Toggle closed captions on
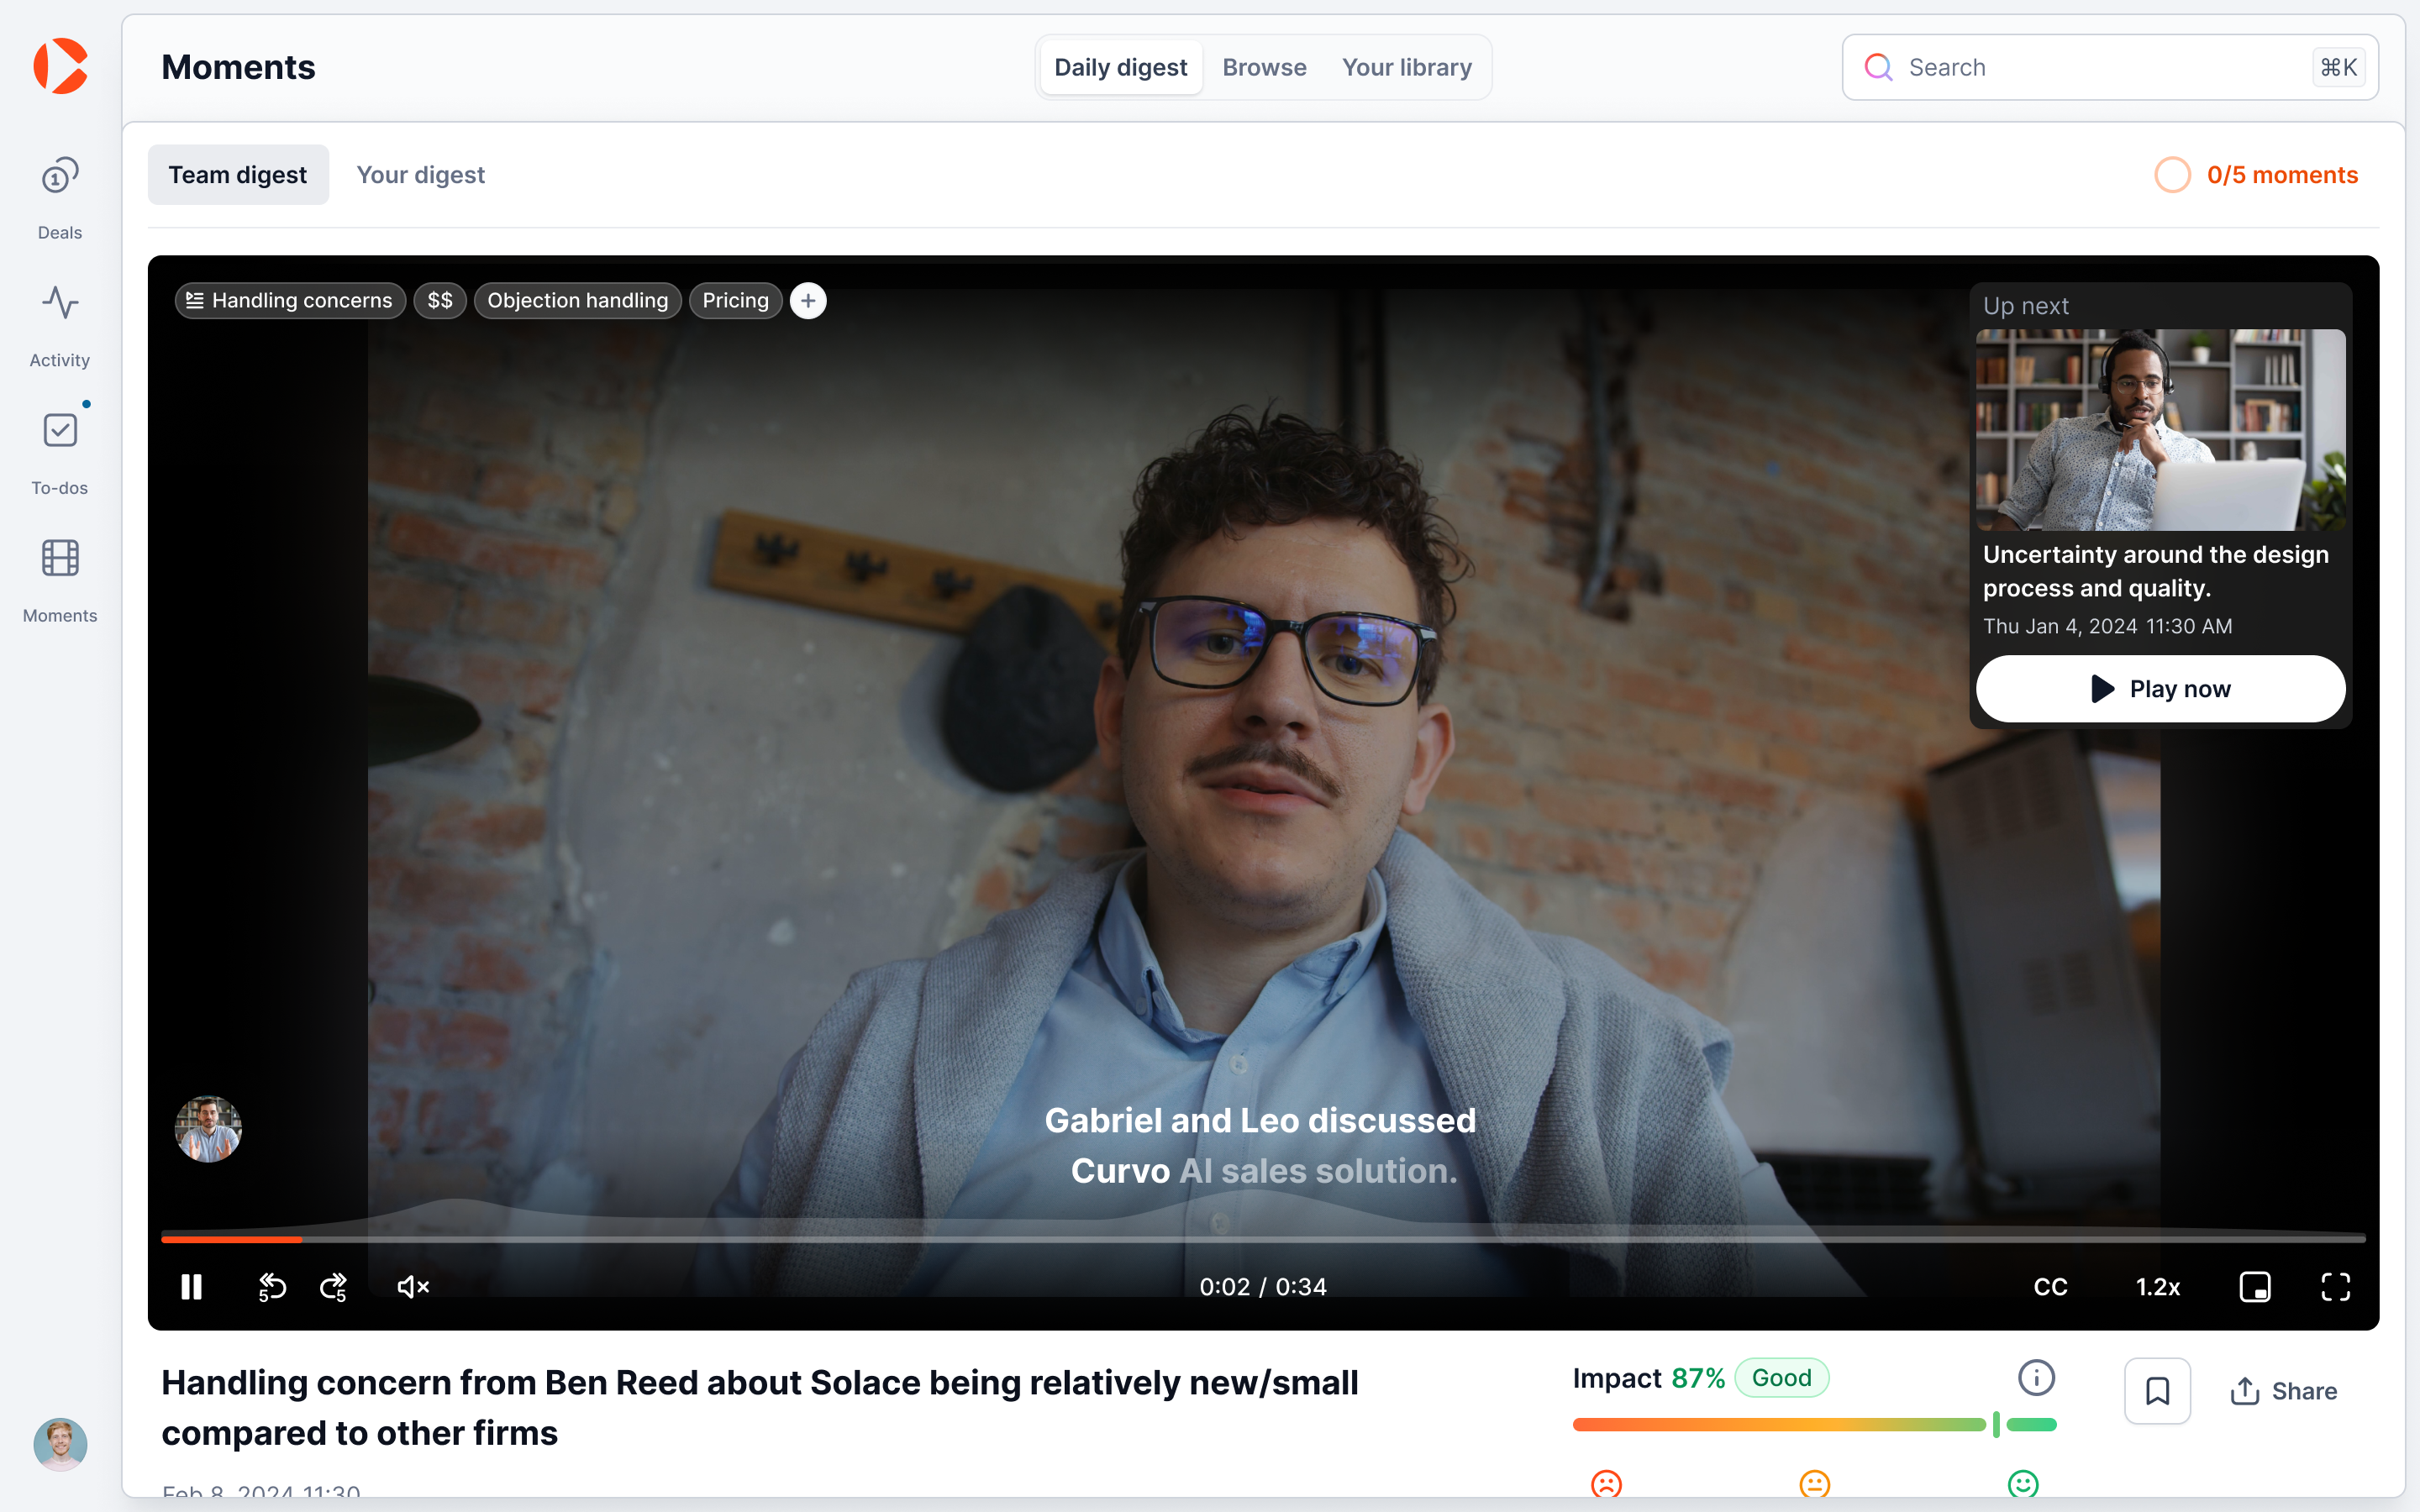2420x1512 pixels. [x=2050, y=1286]
